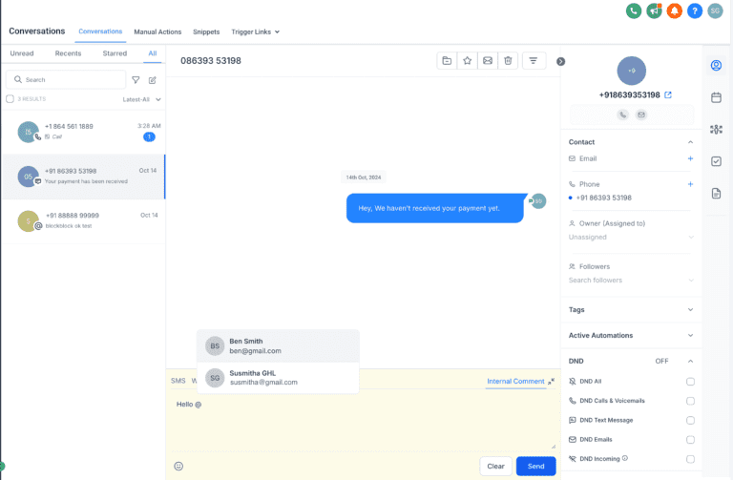Click the payment not received message bubble
The image size is (733, 480).
pos(435,208)
